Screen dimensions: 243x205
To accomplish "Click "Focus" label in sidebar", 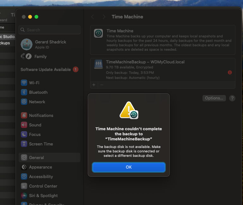I will pos(35,134).
